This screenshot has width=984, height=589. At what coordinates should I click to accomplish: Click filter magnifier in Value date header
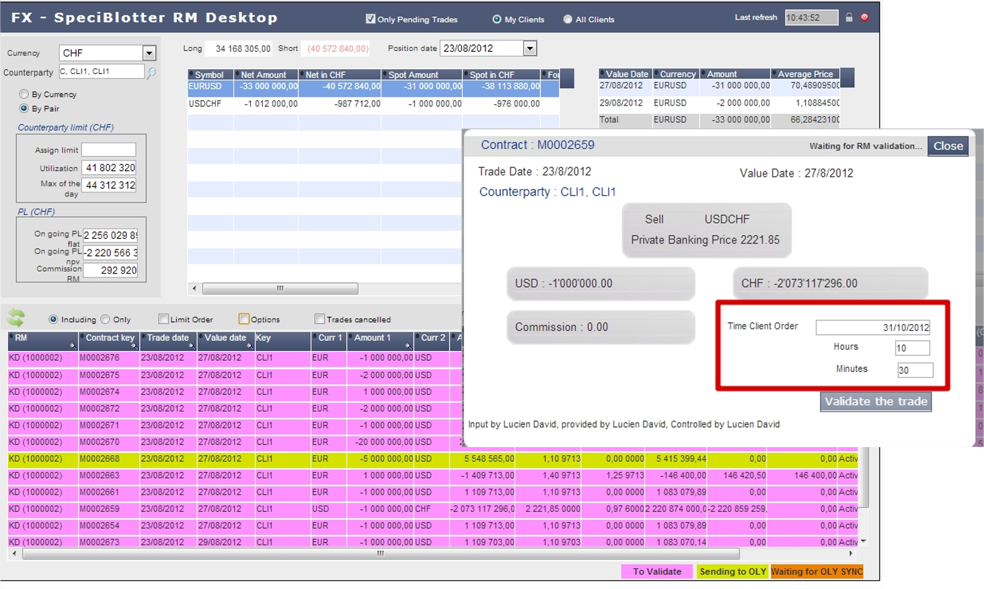250,346
